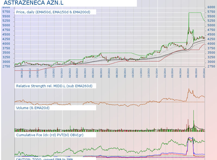Select the 01/2013 date label
217x160 pixels.
click(x=62, y=73)
